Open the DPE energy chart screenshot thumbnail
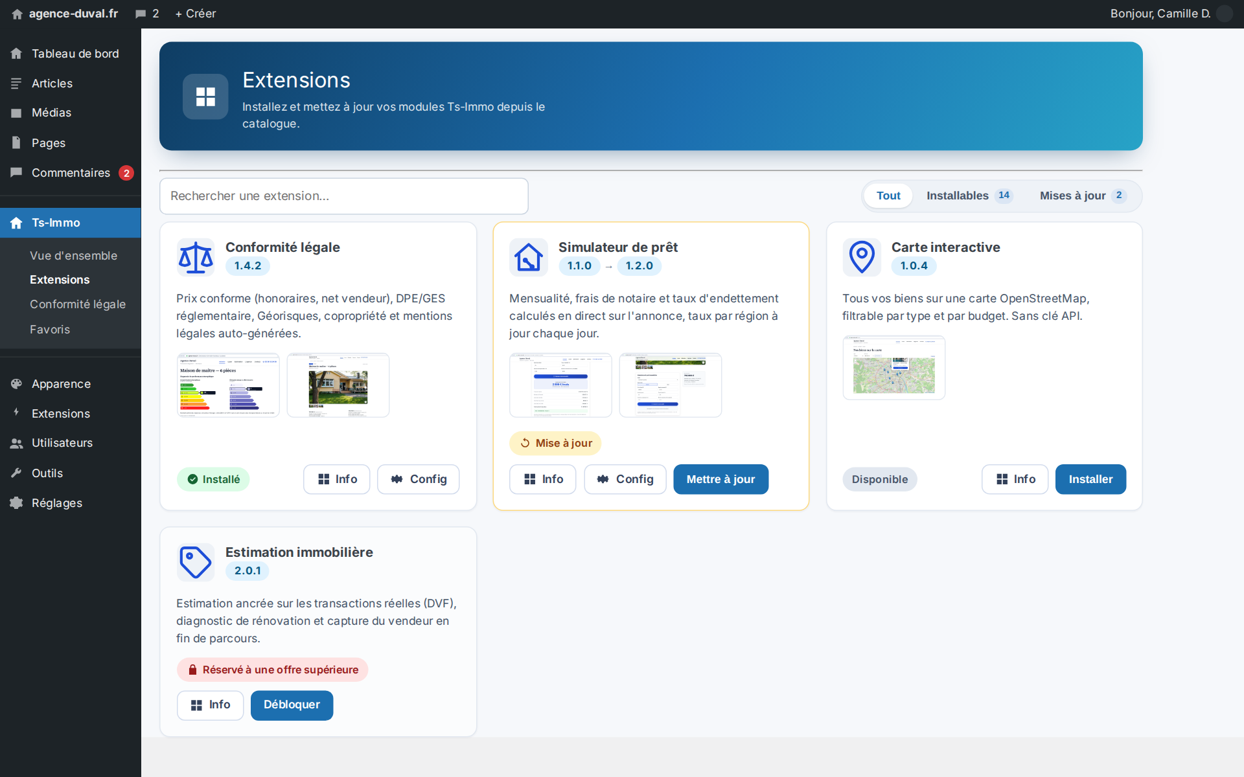The image size is (1244, 777). click(228, 385)
